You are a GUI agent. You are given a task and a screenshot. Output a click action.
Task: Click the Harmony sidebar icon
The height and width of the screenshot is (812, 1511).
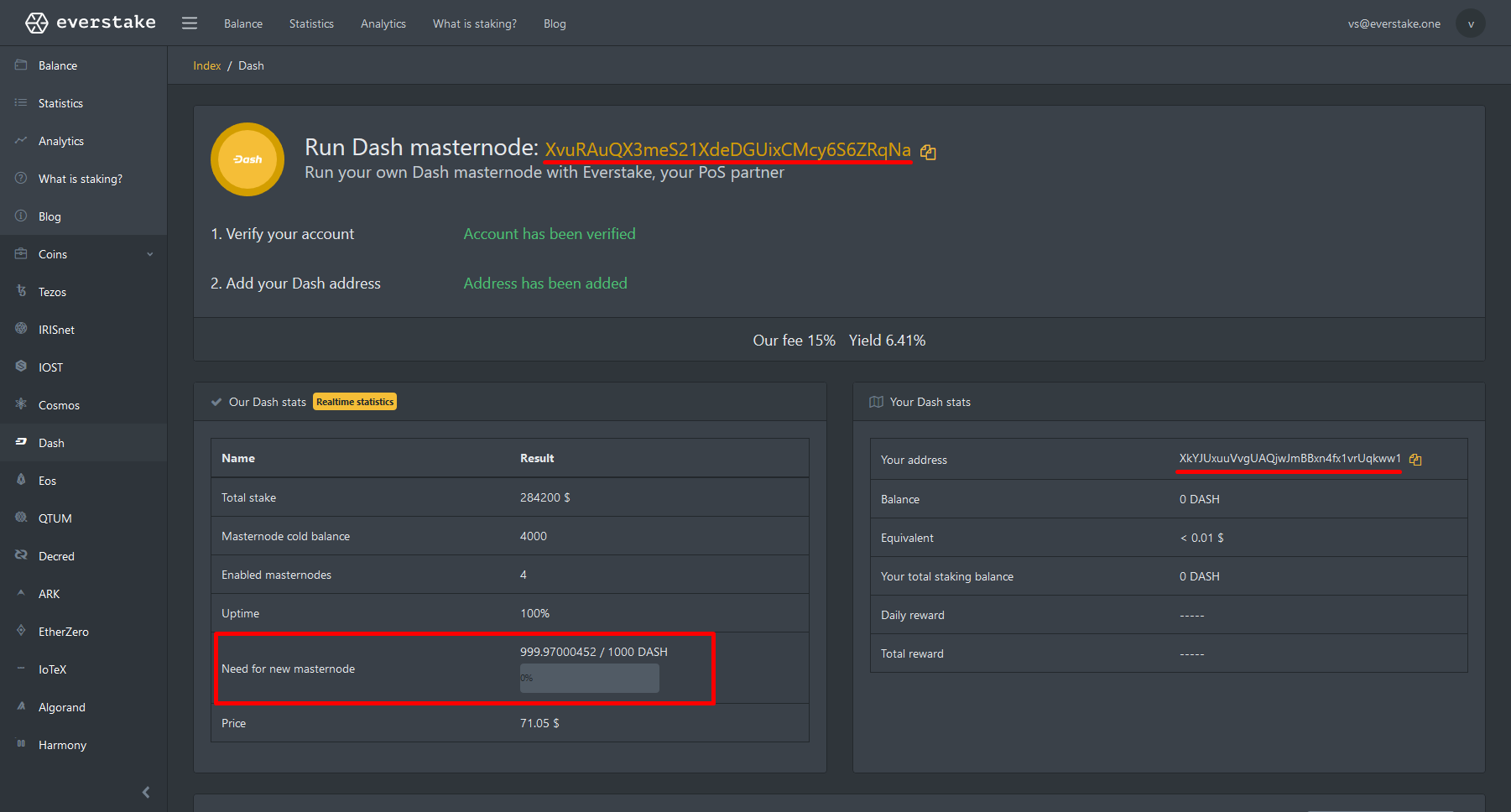click(21, 744)
